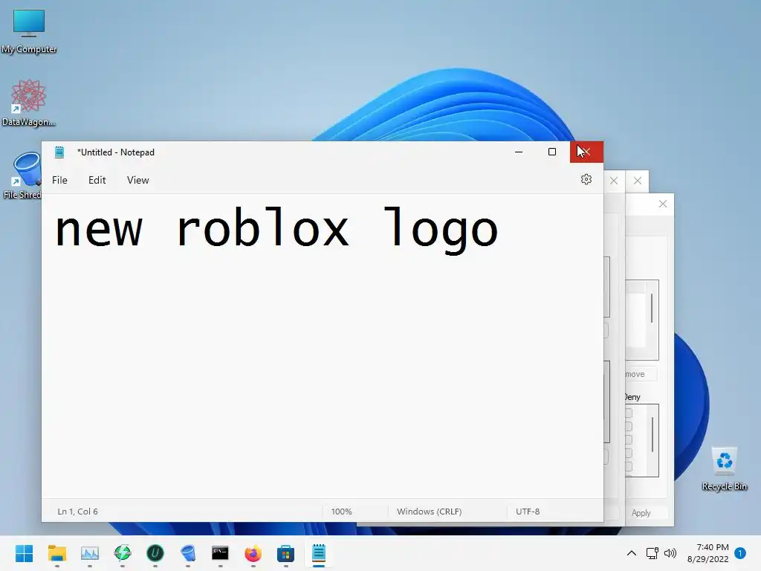The width and height of the screenshot is (761, 571).
Task: Open My Computer desktop icon
Action: pyautogui.click(x=29, y=31)
